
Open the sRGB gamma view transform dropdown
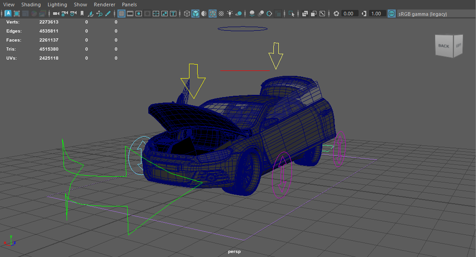[x=423, y=14]
